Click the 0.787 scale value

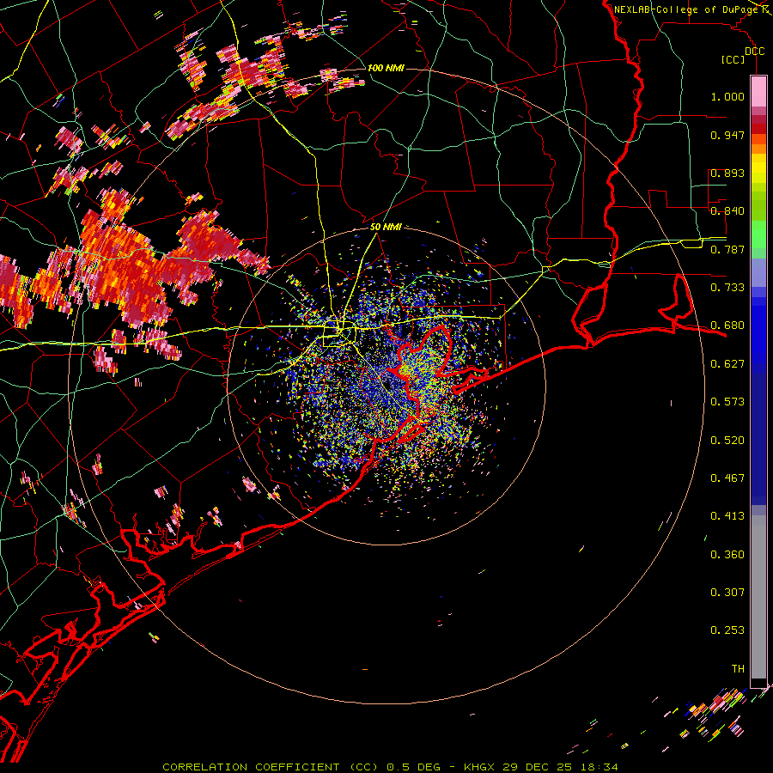click(727, 249)
